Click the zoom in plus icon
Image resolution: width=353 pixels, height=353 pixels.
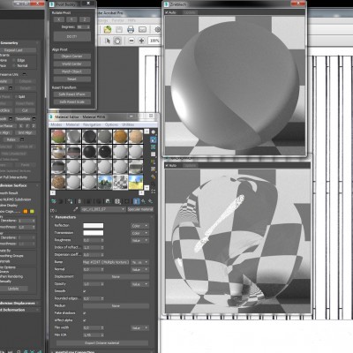[x=141, y=41]
